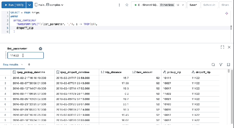Click the tpep_dropoff_datetime column header

click(77, 72)
